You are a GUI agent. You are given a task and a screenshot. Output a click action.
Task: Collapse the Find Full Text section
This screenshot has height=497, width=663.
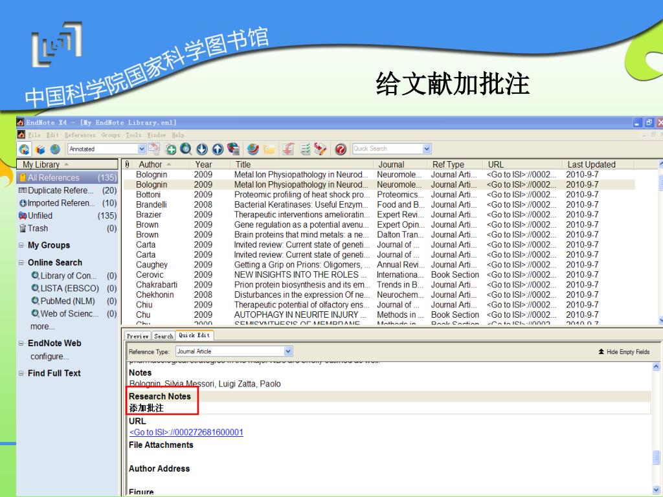pos(21,373)
